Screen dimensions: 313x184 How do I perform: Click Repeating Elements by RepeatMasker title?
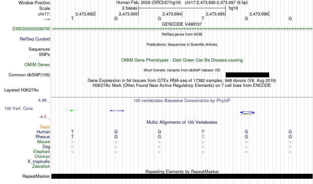pos(182,171)
